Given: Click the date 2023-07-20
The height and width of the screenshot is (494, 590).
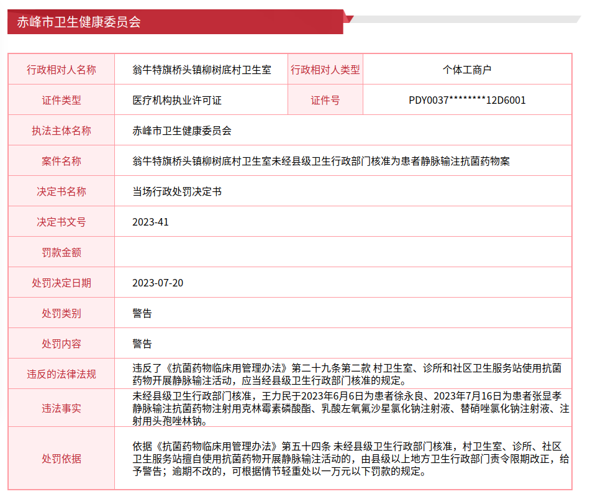Looking at the screenshot, I should coord(158,283).
